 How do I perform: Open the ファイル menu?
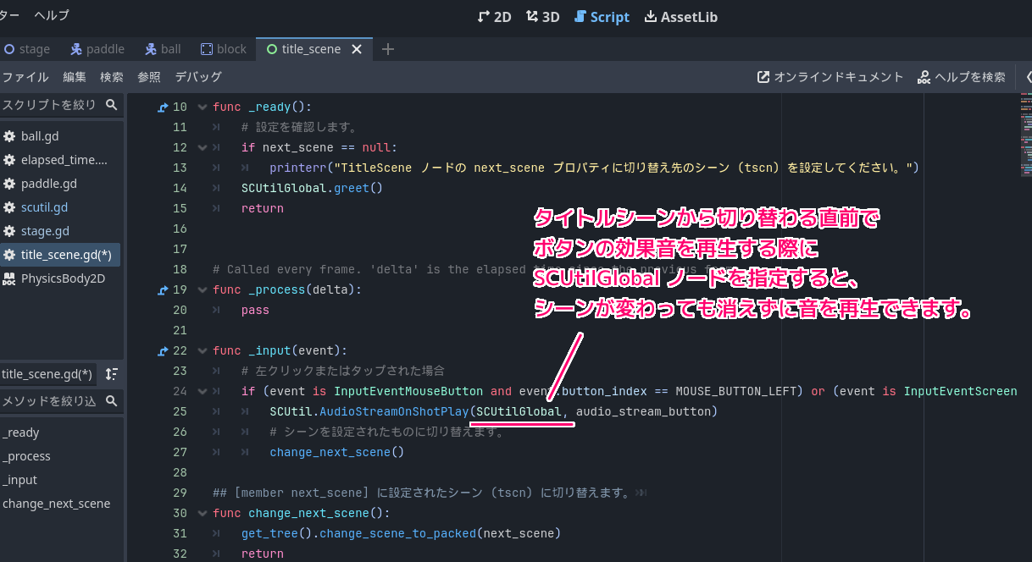tap(25, 77)
